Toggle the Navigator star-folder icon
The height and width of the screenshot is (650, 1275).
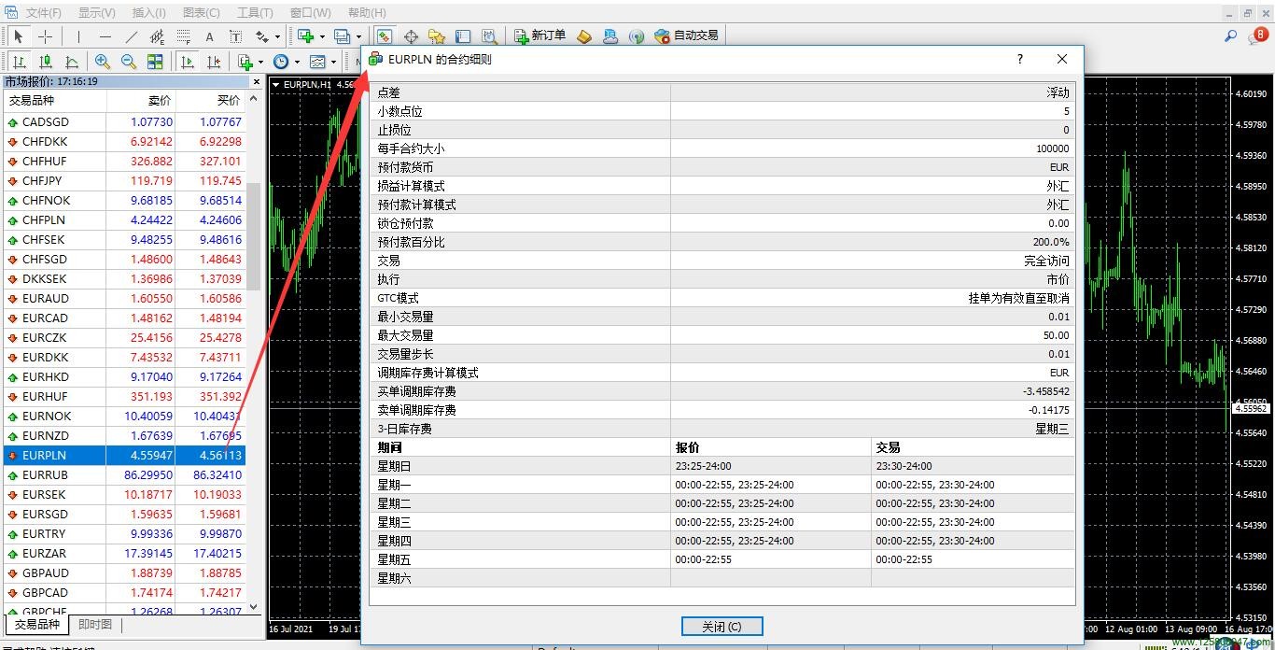pyautogui.click(x=437, y=36)
